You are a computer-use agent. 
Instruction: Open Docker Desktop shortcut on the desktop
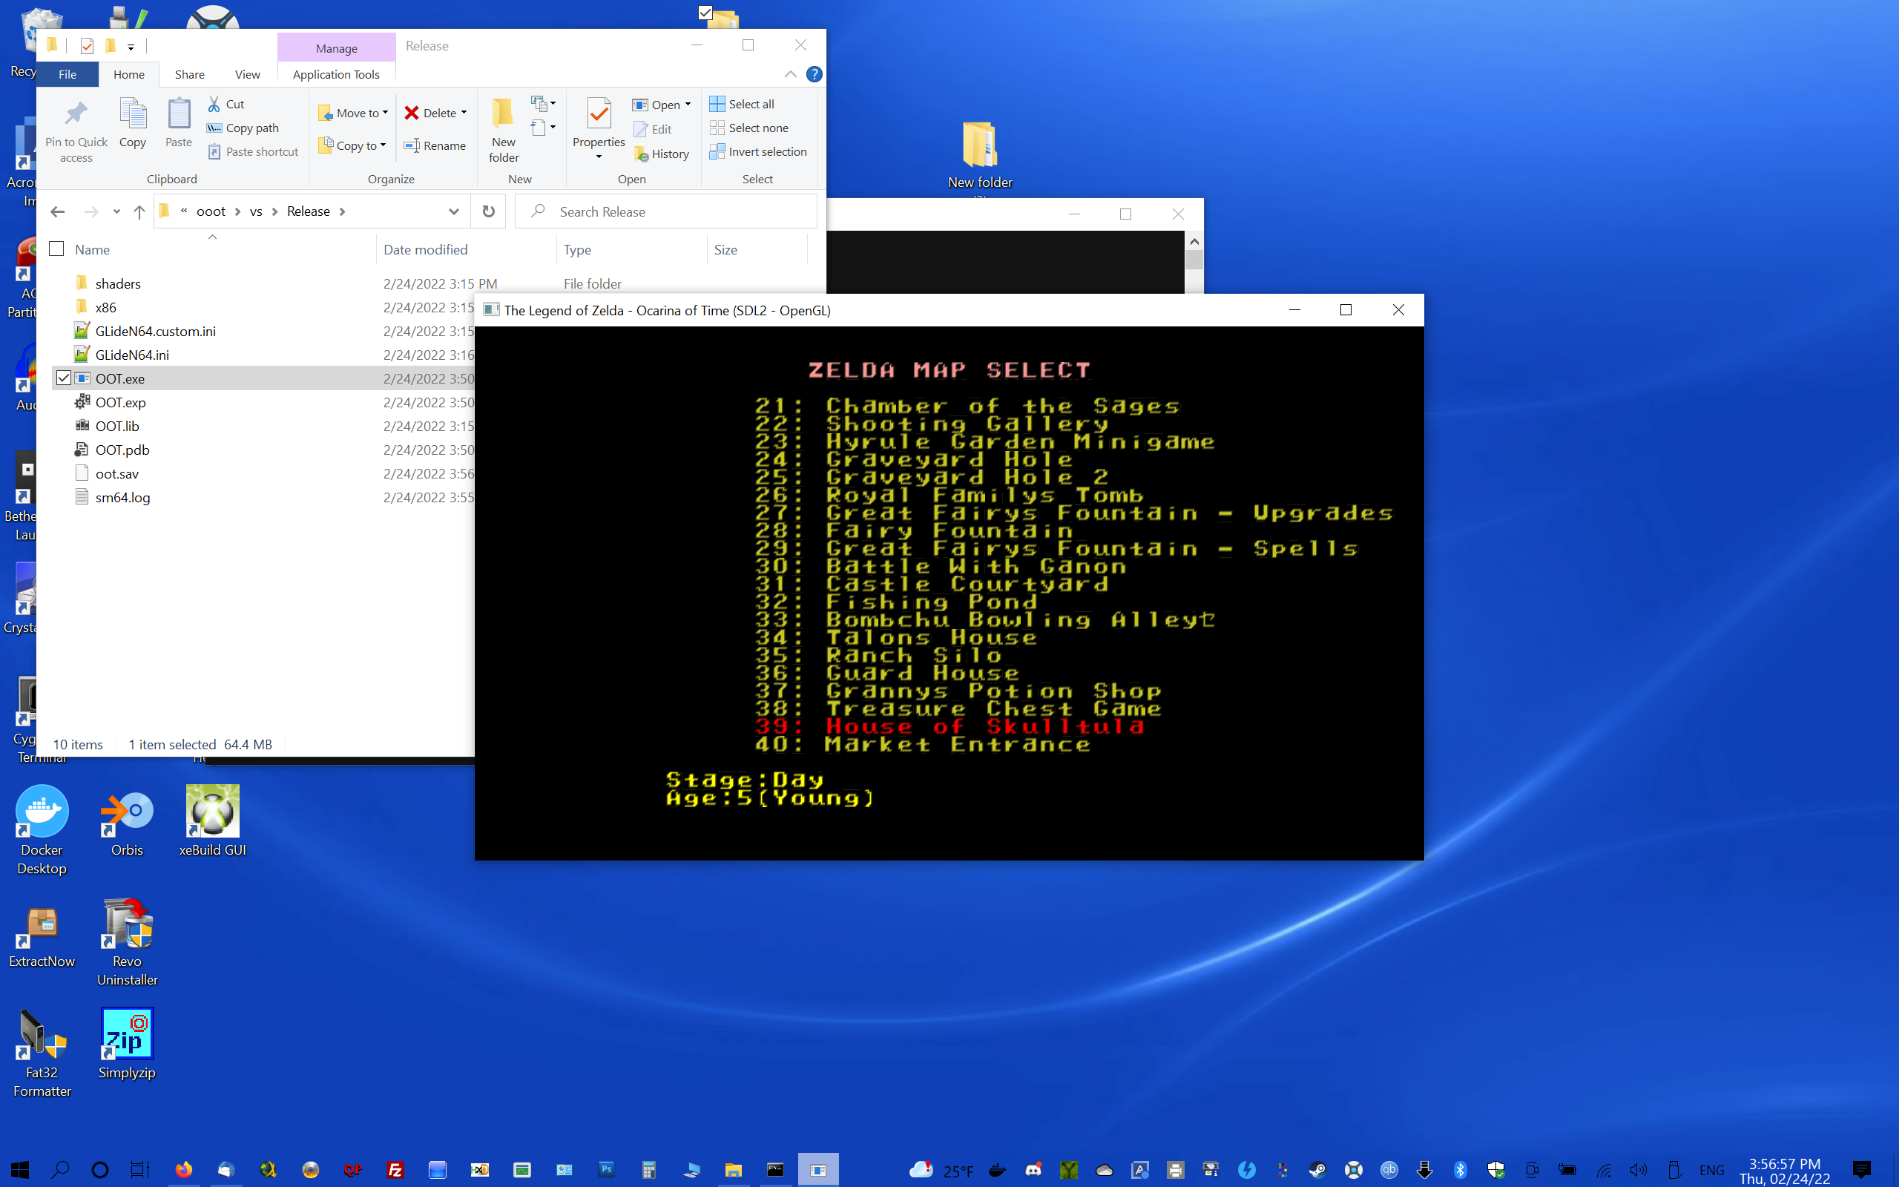pyautogui.click(x=42, y=831)
